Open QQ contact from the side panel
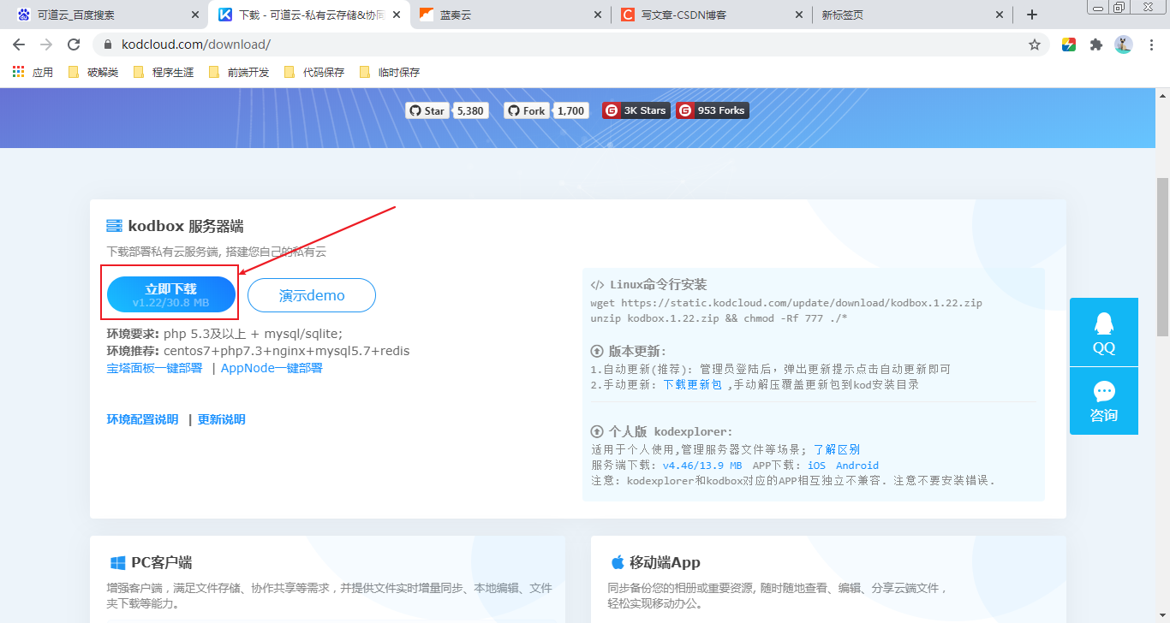 pos(1104,332)
